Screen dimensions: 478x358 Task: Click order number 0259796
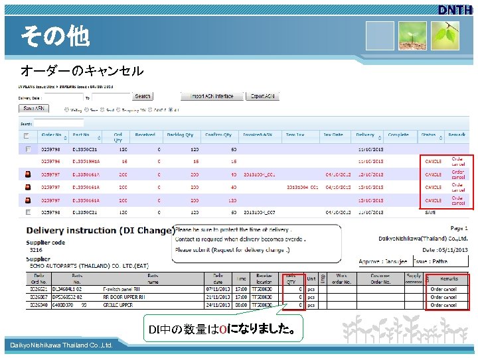(x=50, y=161)
